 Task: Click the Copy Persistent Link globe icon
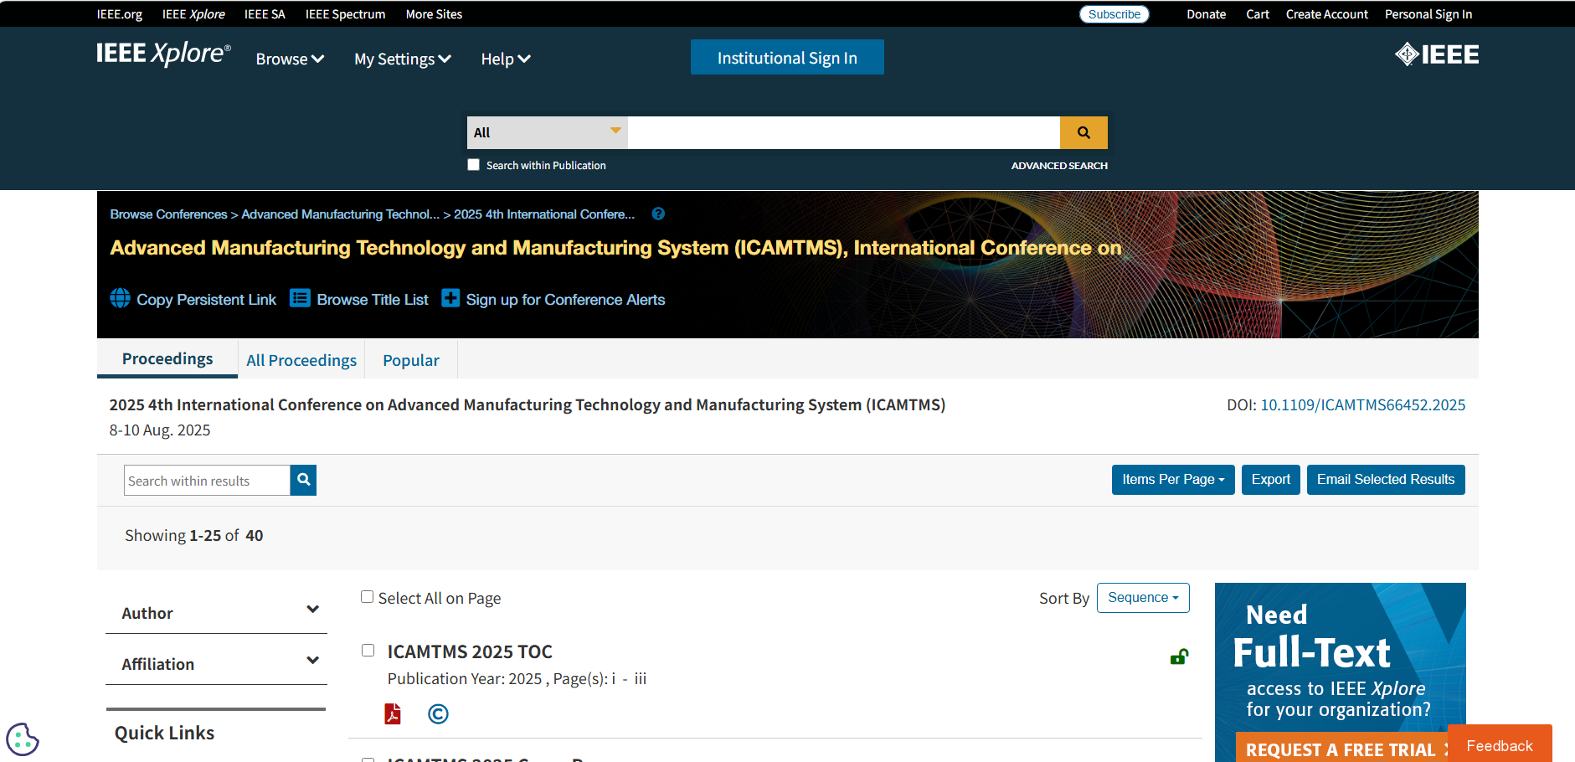[120, 299]
